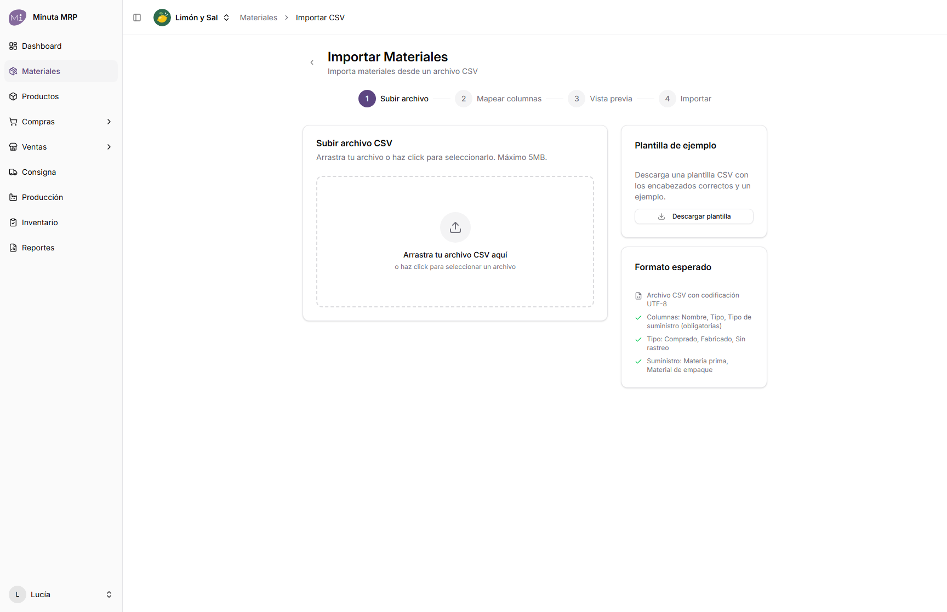This screenshot has width=947, height=612.
Task: Click the download icon in Descargar plantilla
Action: 661,216
